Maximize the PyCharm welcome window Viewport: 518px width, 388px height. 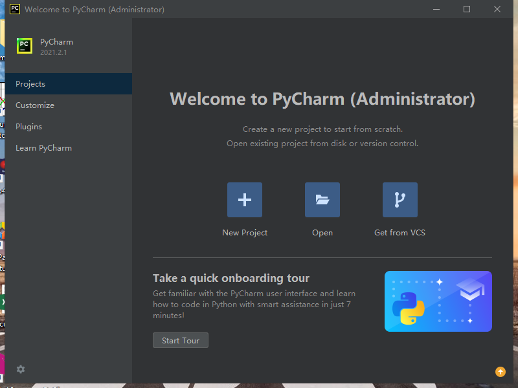click(x=467, y=9)
